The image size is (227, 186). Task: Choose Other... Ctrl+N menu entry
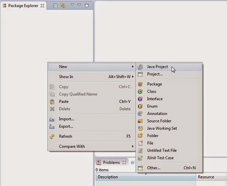click(169, 168)
